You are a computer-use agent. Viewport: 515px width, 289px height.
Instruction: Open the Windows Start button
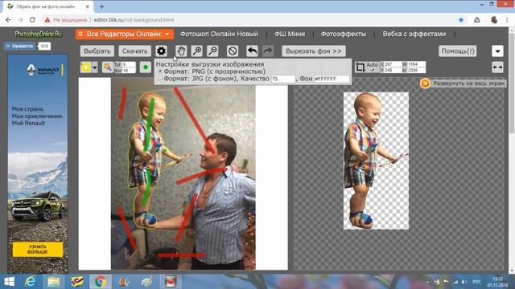pos(9,282)
